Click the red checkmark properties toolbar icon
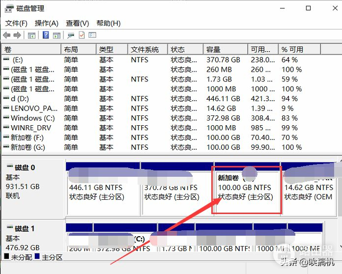The height and width of the screenshot is (274, 342). [82, 35]
